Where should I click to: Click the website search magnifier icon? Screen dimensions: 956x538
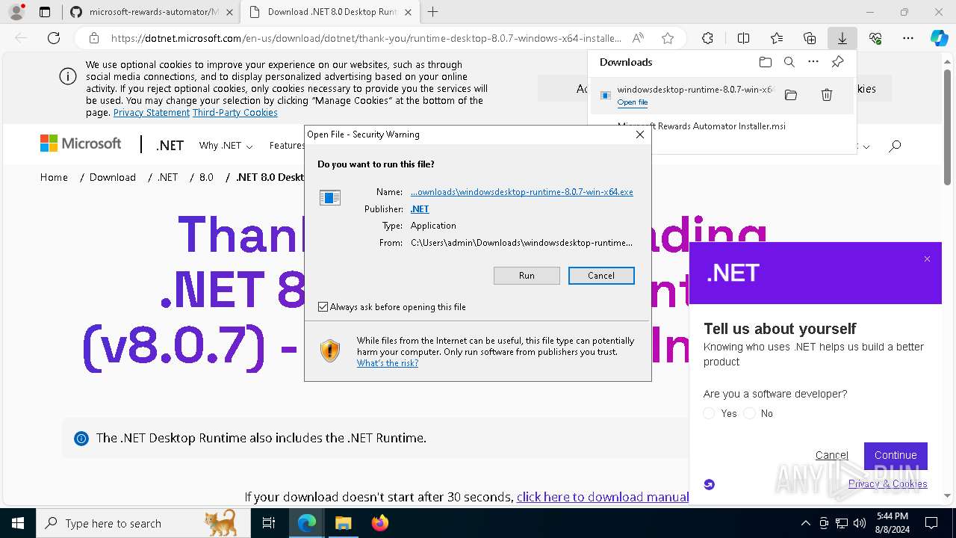(x=895, y=146)
